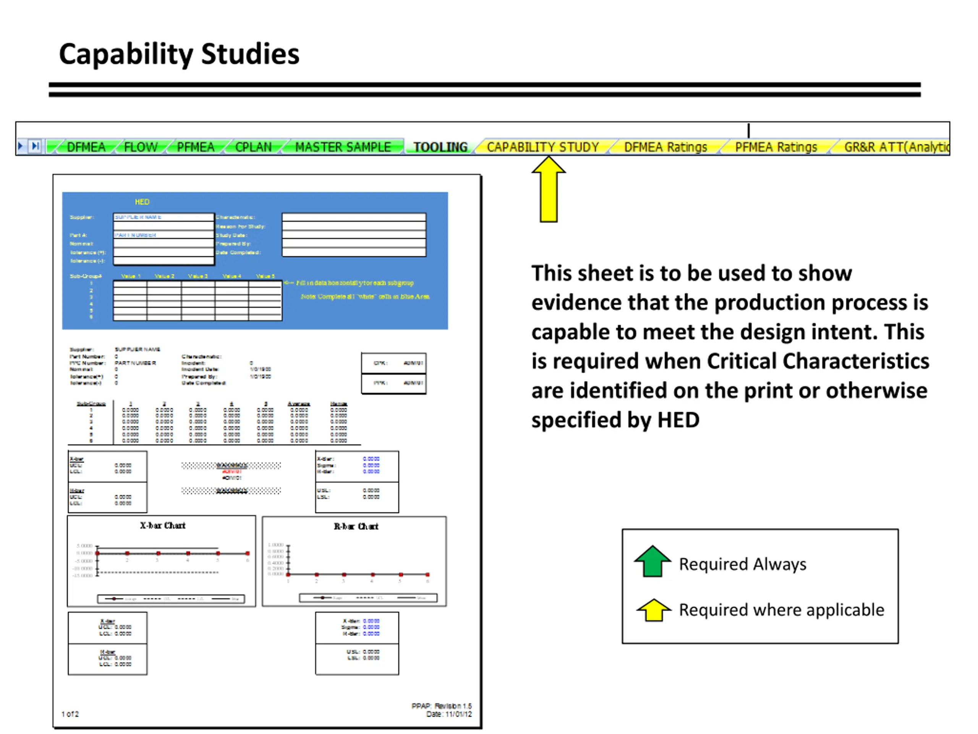Click the X-bar Chart

pyautogui.click(x=161, y=561)
